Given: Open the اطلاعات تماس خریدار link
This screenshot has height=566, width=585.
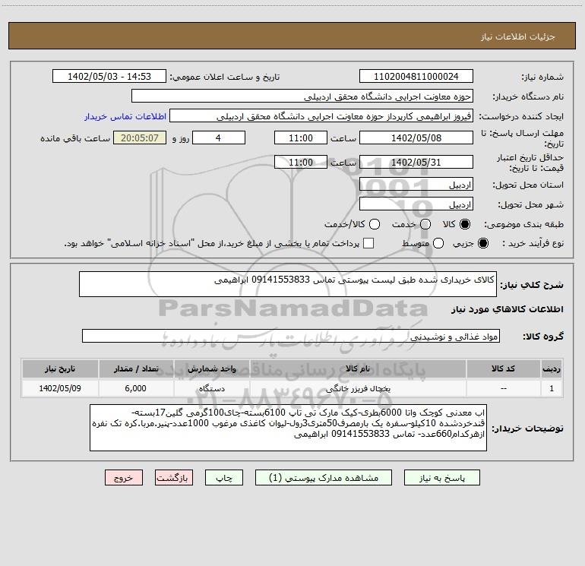Looking at the screenshot, I should [125, 116].
